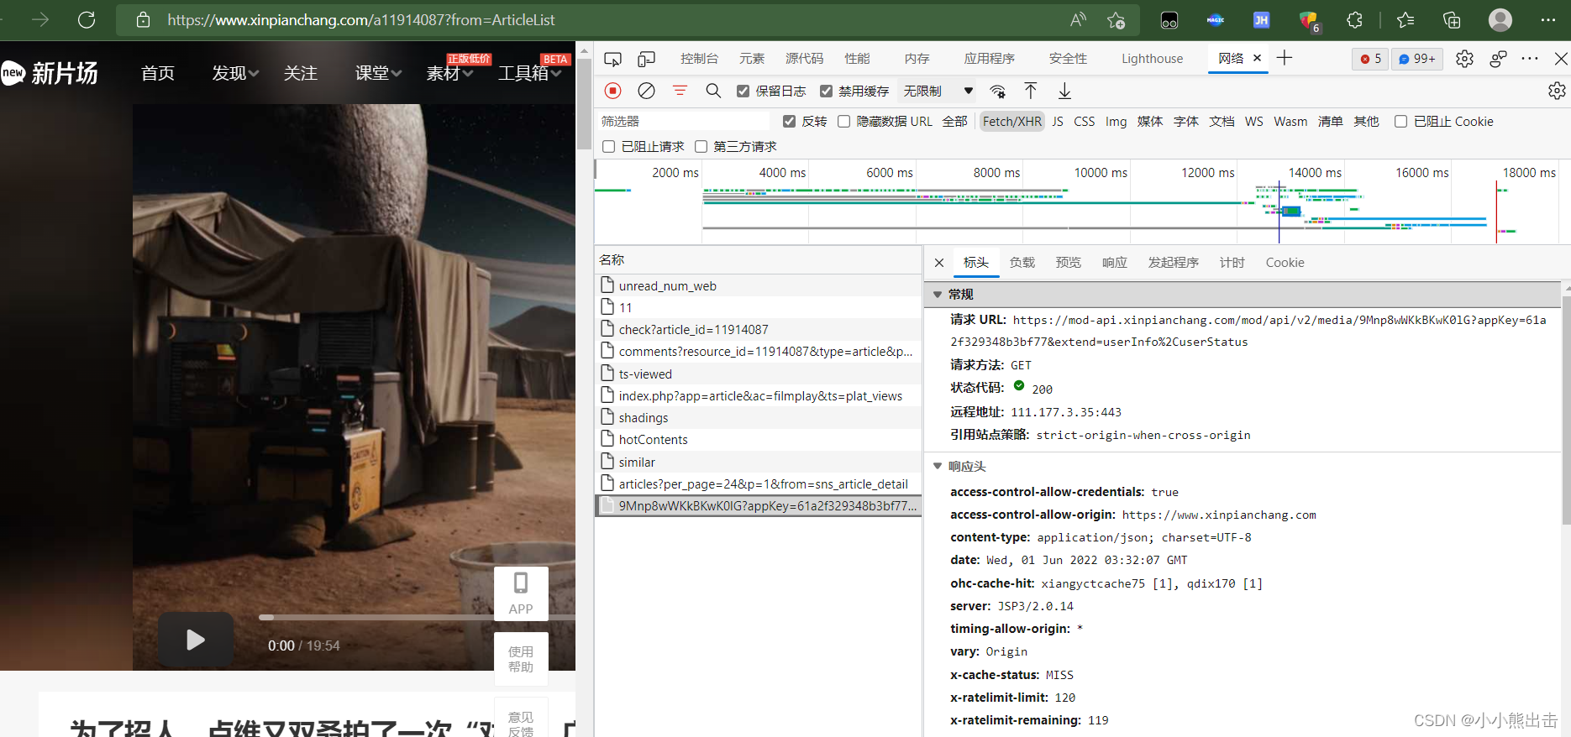The width and height of the screenshot is (1571, 737).
Task: Click the browser refresh icon
Action: pyautogui.click(x=87, y=20)
